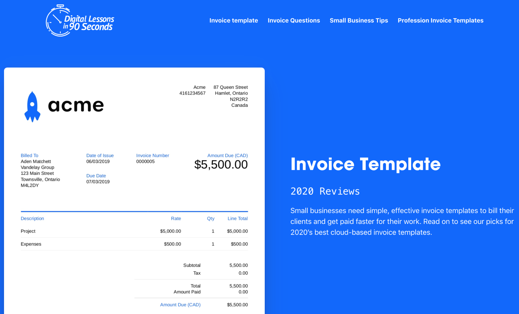This screenshot has width=519, height=314.
Task: Click the Qty column header
Action: click(211, 218)
